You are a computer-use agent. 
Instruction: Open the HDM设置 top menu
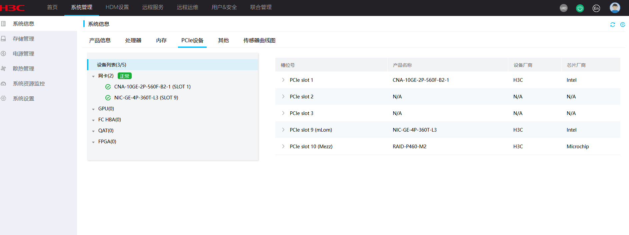117,7
